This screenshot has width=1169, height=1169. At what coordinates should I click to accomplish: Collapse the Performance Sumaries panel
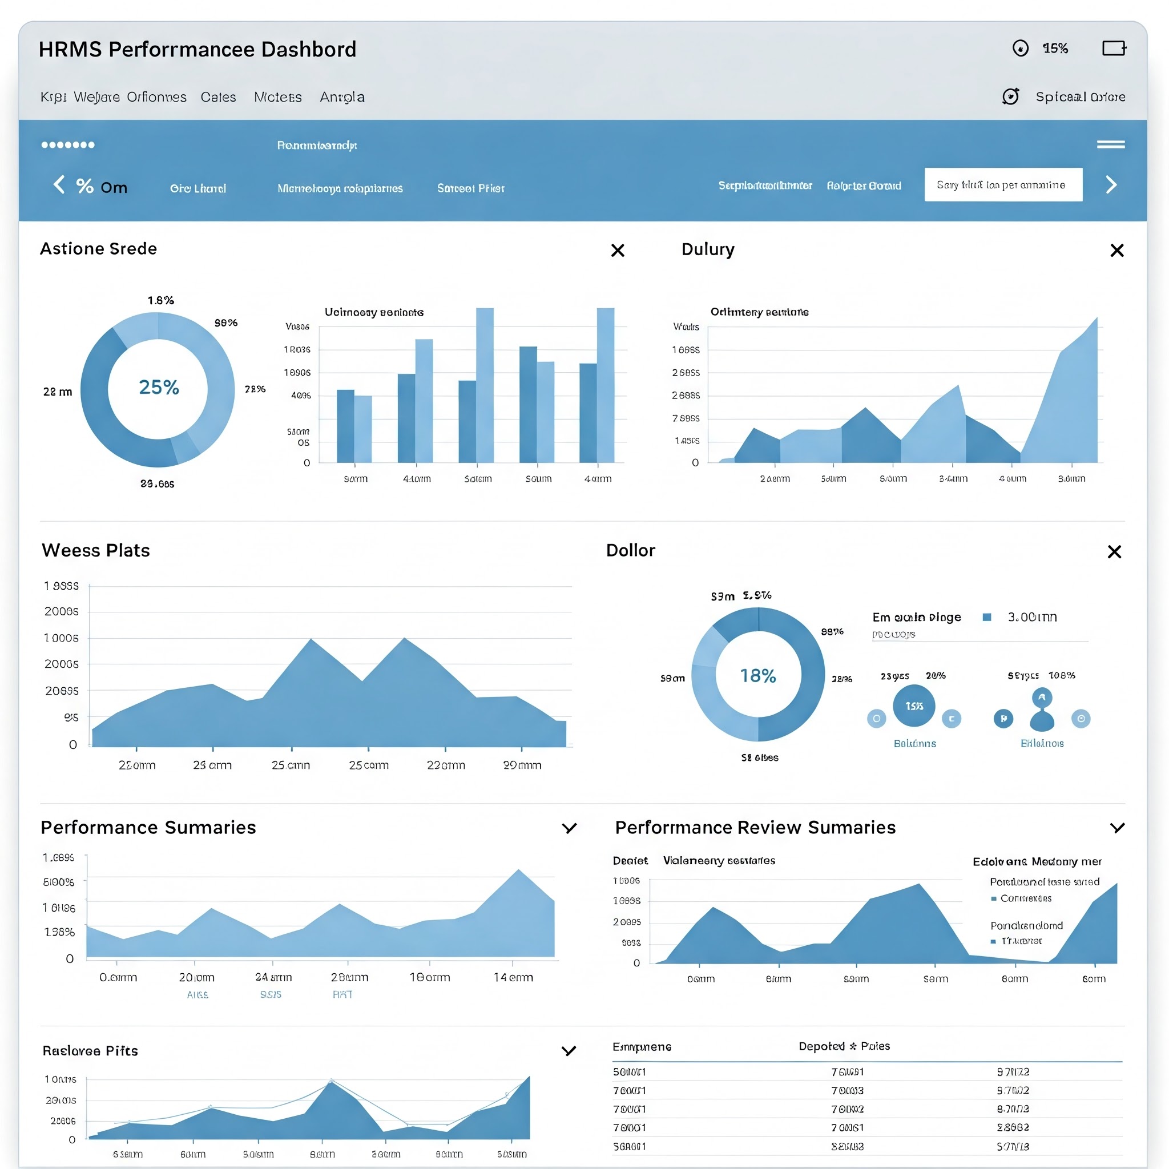click(569, 828)
